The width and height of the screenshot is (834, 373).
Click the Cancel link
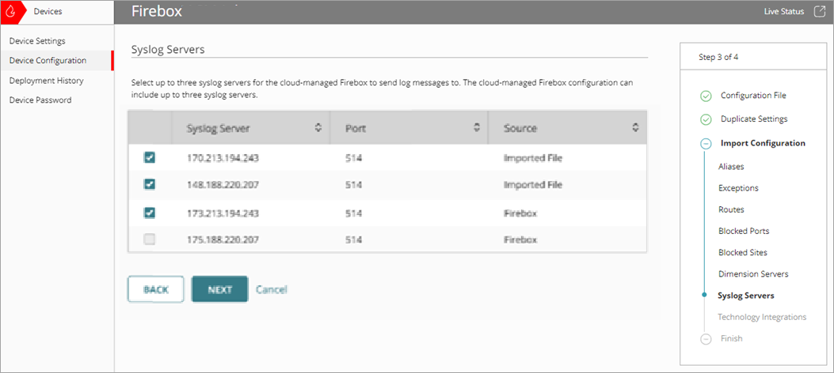tap(271, 290)
